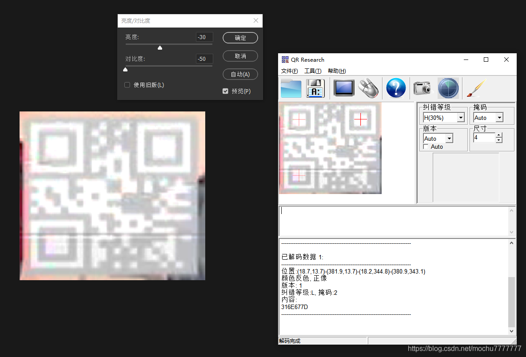
Task: Click the decoded content 316E677D
Action: [295, 307]
